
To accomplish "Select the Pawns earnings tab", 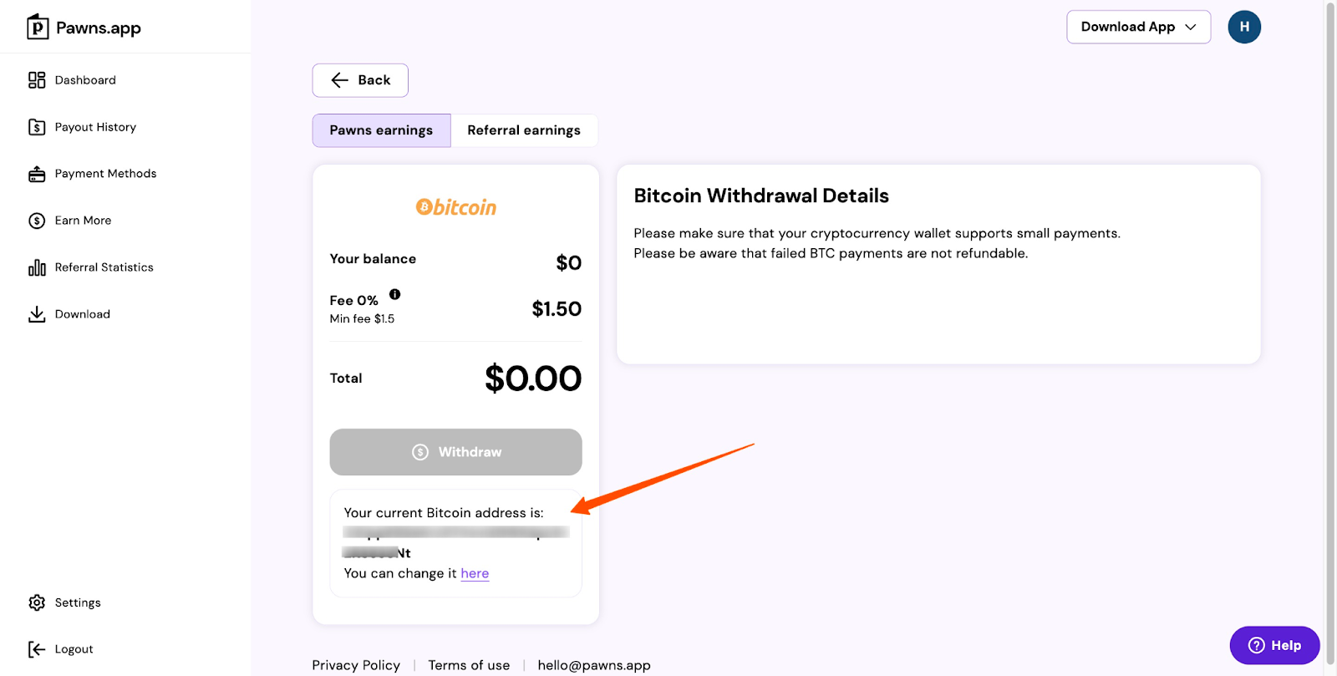I will click(381, 130).
